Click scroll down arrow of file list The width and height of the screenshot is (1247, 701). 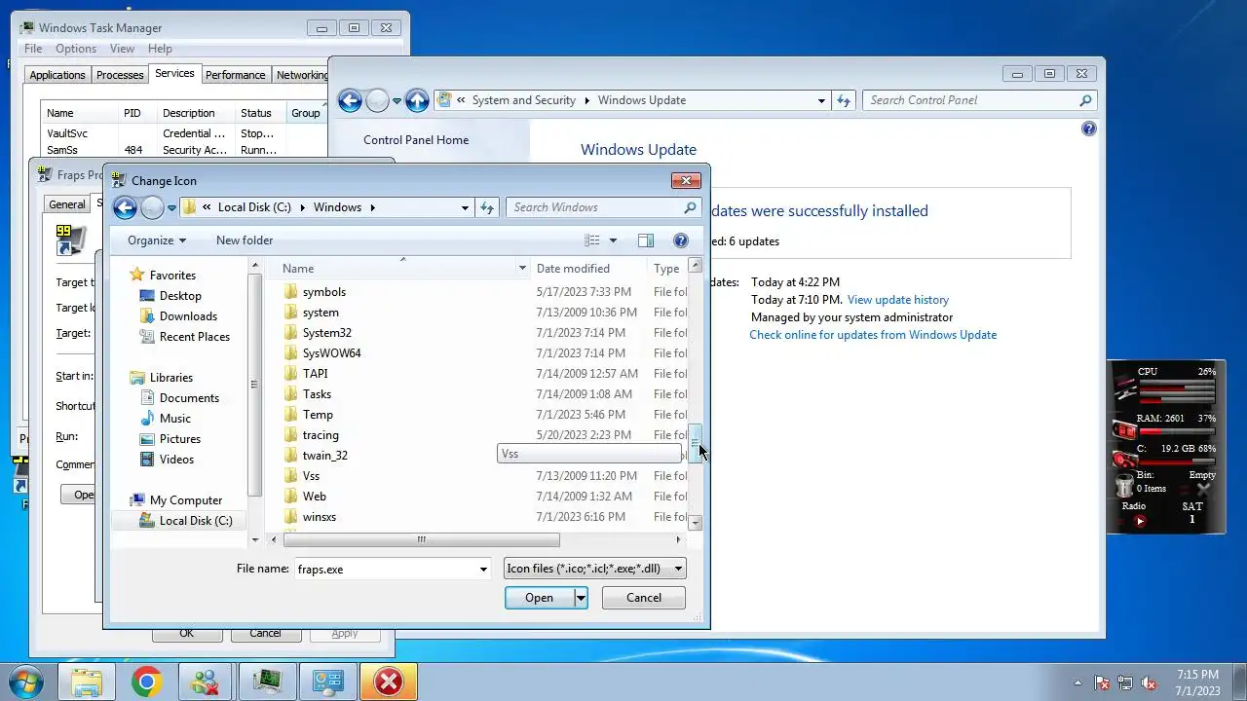pos(695,523)
